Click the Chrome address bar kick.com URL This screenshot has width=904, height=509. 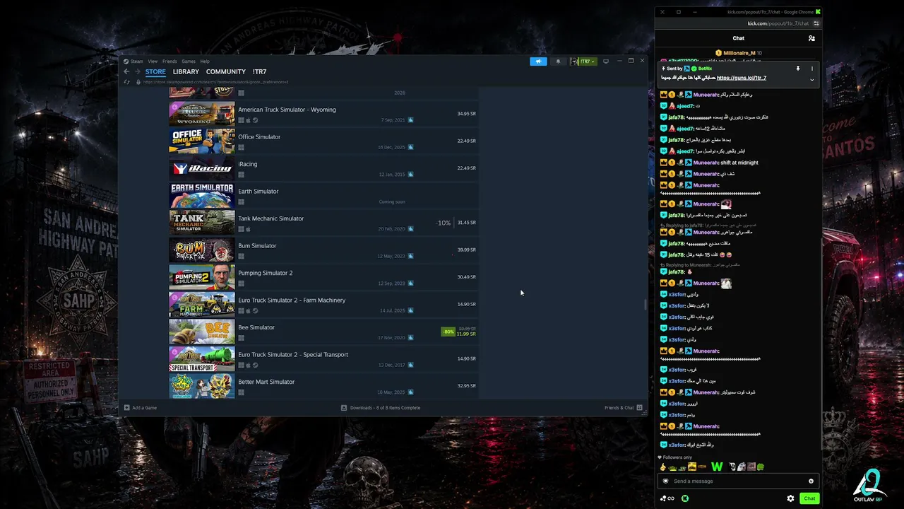[x=778, y=23]
